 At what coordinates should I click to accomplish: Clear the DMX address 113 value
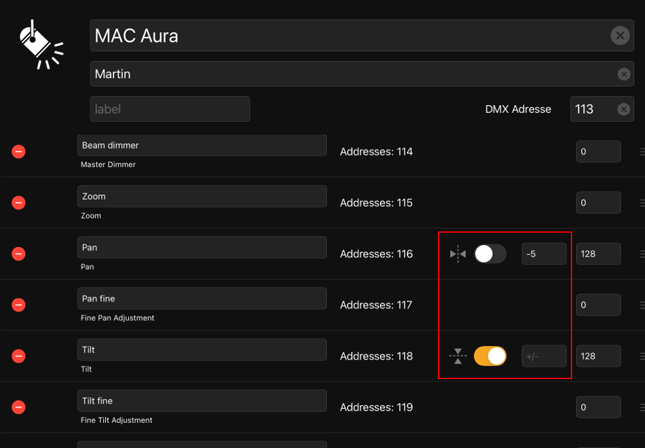(x=624, y=110)
